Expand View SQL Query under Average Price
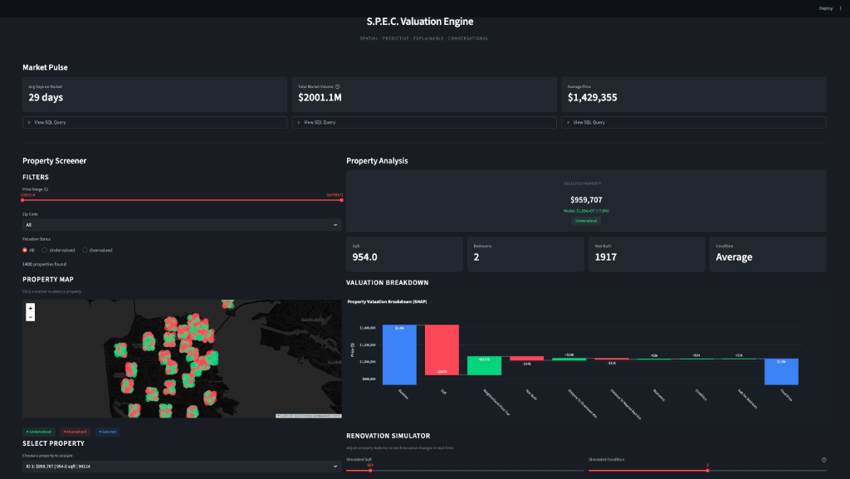 [x=696, y=122]
